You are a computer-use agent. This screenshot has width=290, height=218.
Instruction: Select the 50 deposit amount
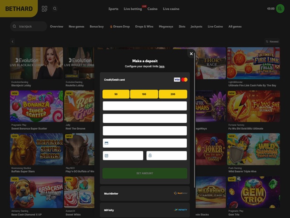(116, 94)
